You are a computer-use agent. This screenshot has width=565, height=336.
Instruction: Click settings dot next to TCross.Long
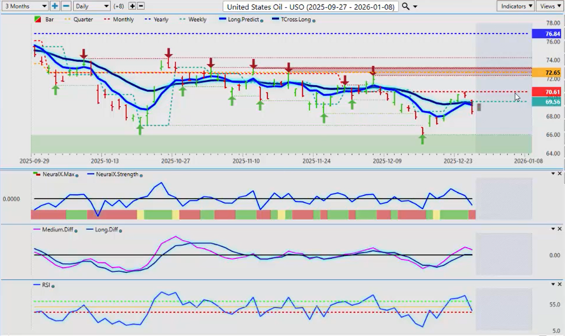(314, 20)
